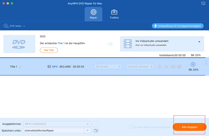Click the Alle Titel button
The image size is (209, 136).
(49, 50)
